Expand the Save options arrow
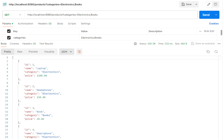This screenshot has height=140, width=223. tap(196, 4)
